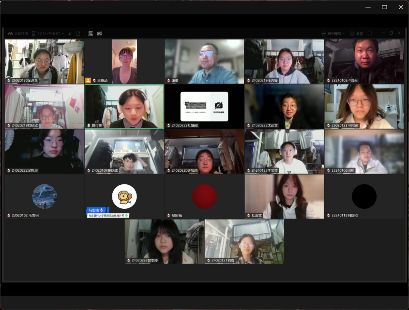This screenshot has width=409, height=310.
Task: Check the network signal strength icon
Action: tap(70, 33)
